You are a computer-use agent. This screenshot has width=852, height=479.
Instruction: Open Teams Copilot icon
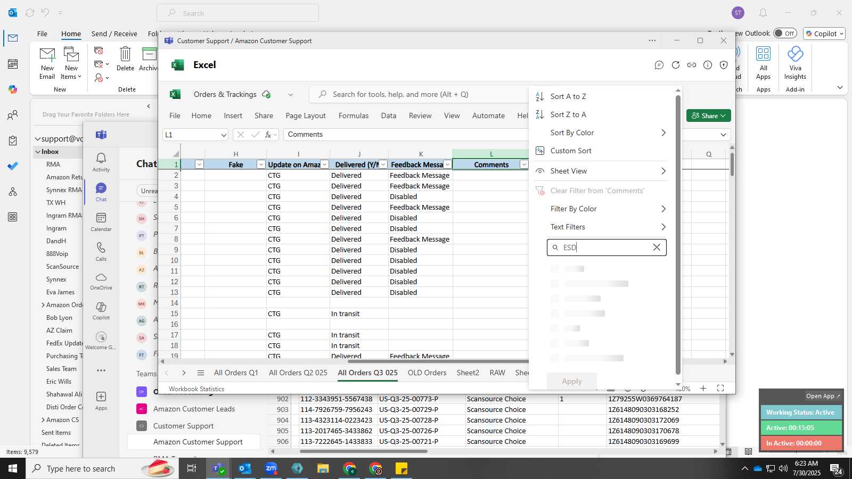click(x=101, y=311)
